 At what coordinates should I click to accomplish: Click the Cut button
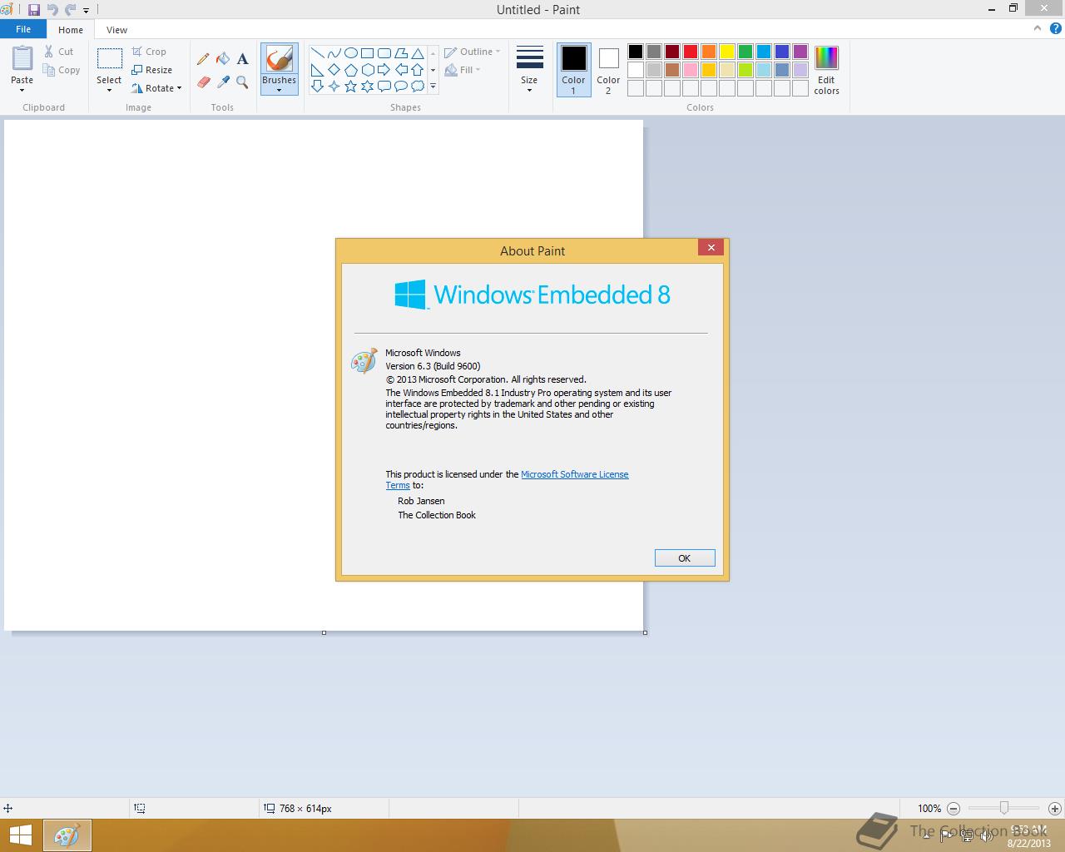coord(59,52)
